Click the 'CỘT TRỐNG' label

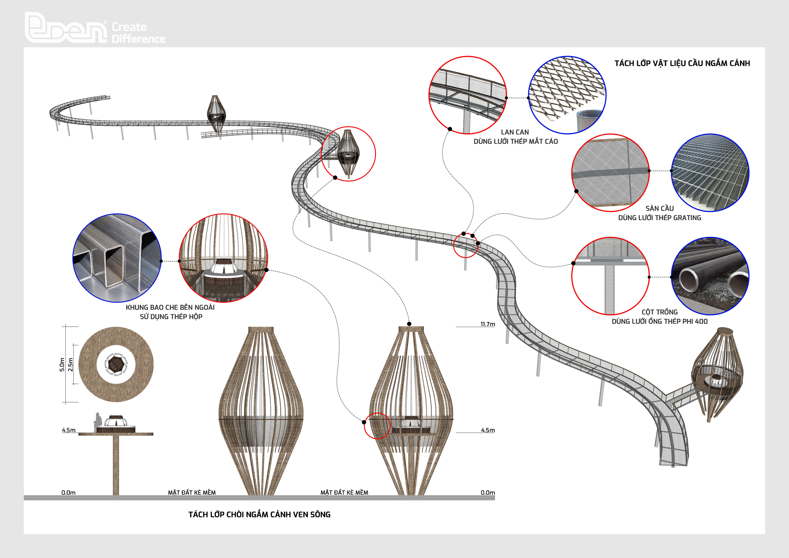pyautogui.click(x=660, y=312)
